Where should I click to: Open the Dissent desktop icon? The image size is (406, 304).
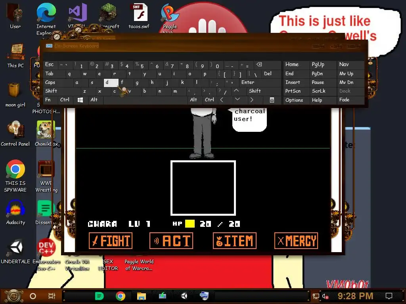tap(45, 213)
